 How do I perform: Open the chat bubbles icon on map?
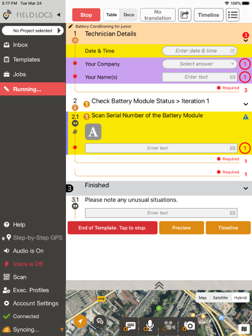tap(100, 321)
